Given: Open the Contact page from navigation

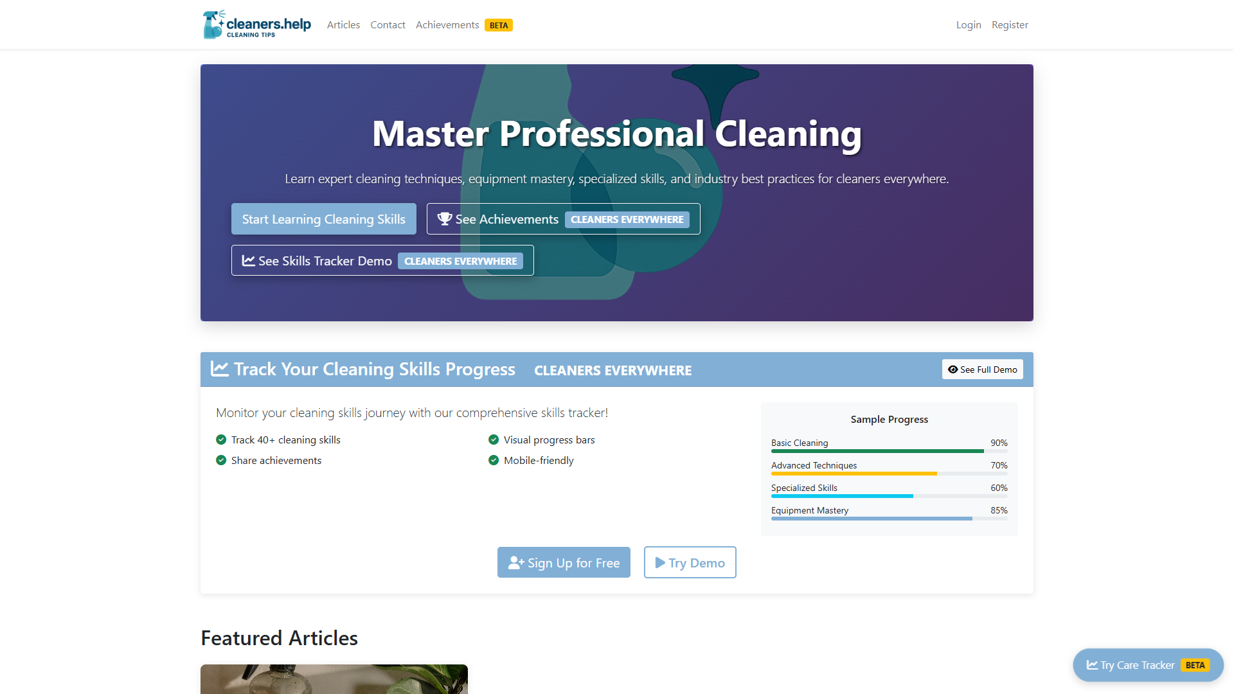Looking at the screenshot, I should pyautogui.click(x=388, y=24).
